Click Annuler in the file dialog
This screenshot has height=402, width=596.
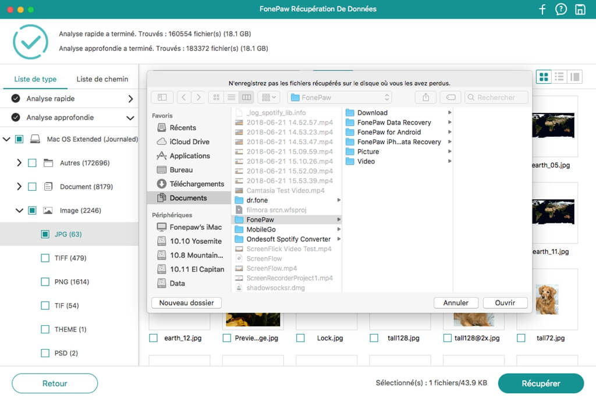[x=456, y=303]
